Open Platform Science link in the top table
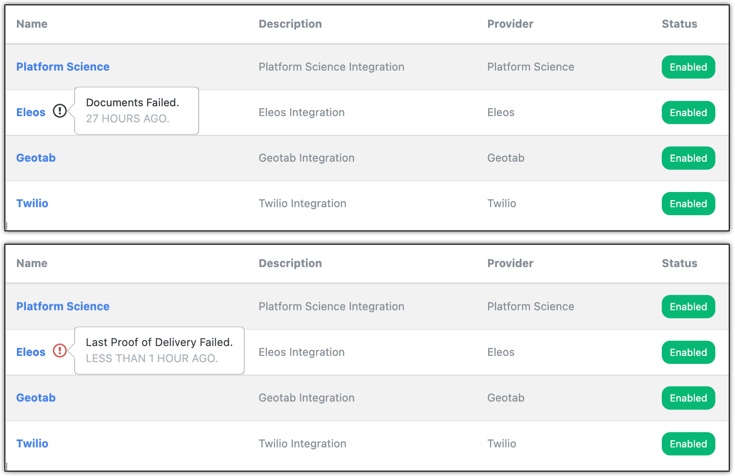Viewport: 735px width, 476px height. [x=63, y=67]
